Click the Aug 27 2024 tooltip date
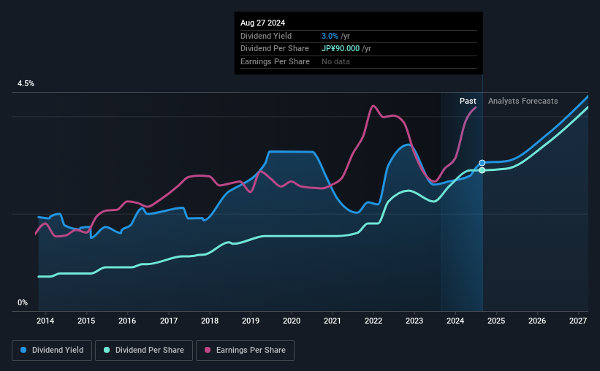This screenshot has width=600, height=371. [262, 23]
